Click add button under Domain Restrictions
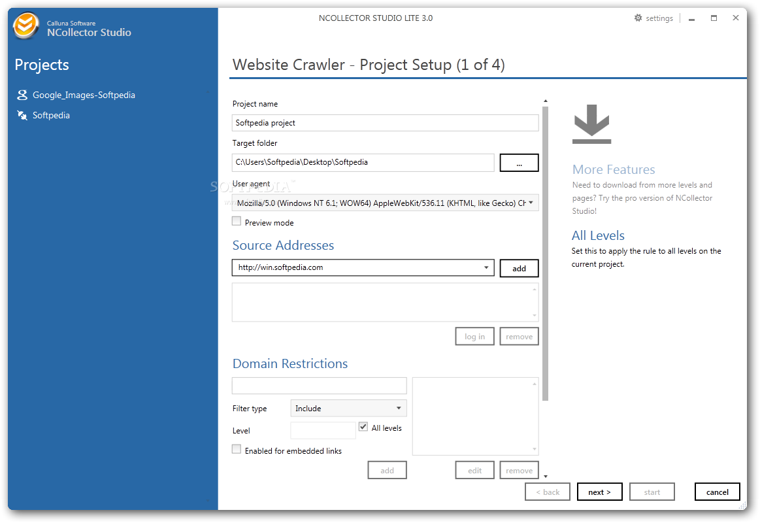Viewport: 760px width, 523px height. tap(388, 470)
